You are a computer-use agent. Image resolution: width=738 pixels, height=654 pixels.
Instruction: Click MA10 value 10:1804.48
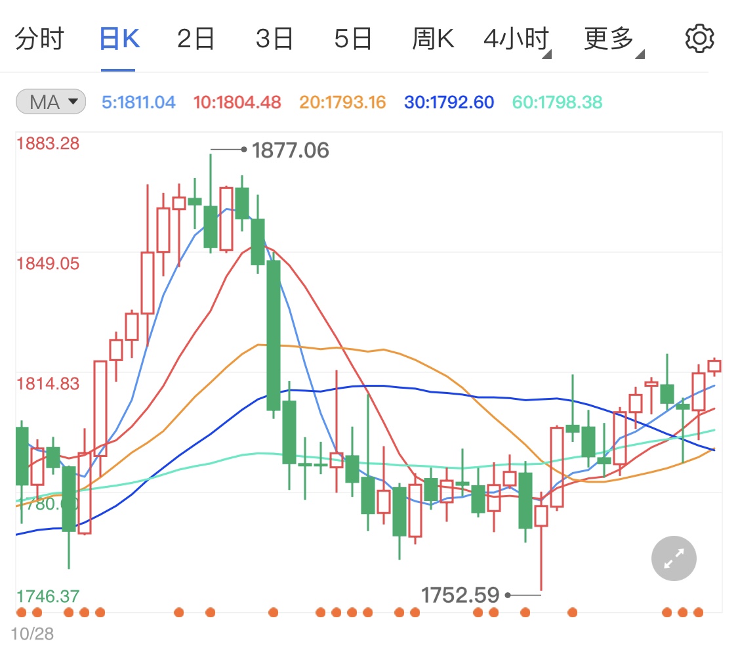pyautogui.click(x=237, y=102)
